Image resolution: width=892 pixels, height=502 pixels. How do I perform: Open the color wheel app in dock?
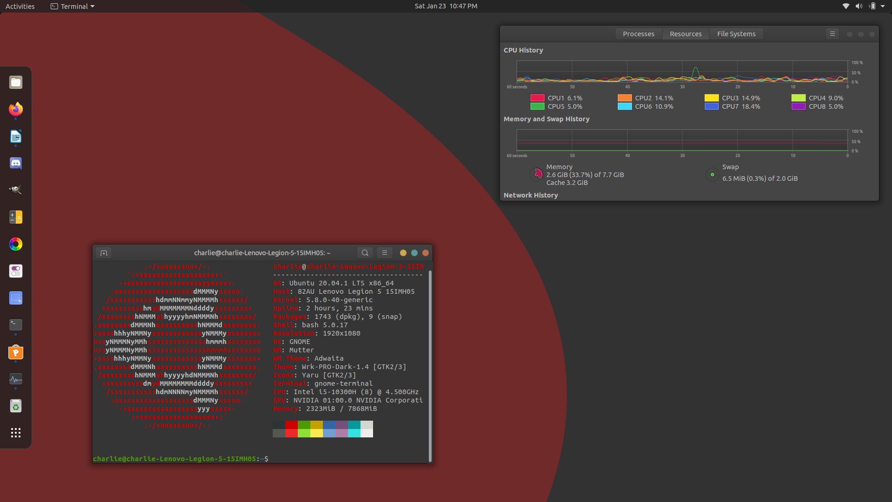coord(16,244)
